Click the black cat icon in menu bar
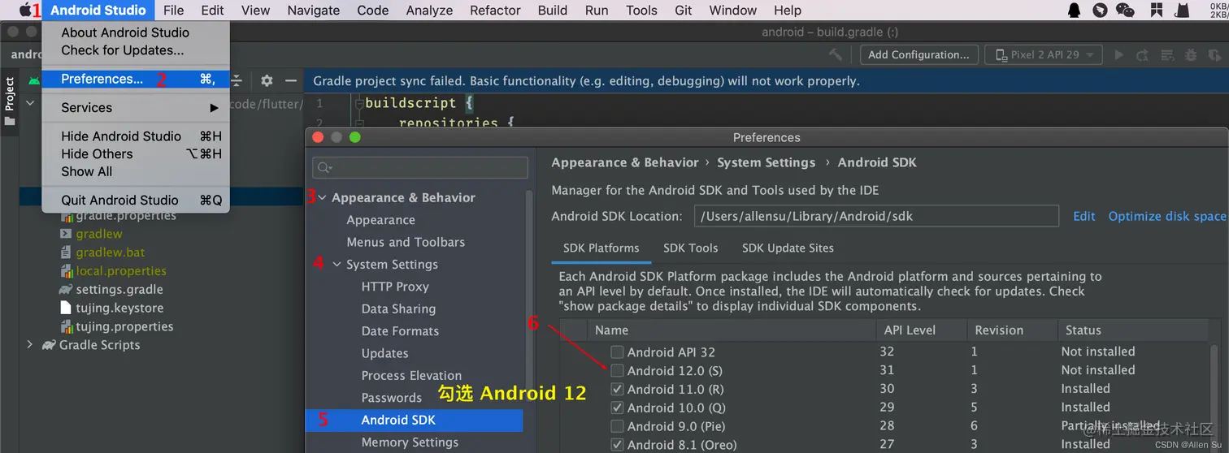 point(1182,10)
